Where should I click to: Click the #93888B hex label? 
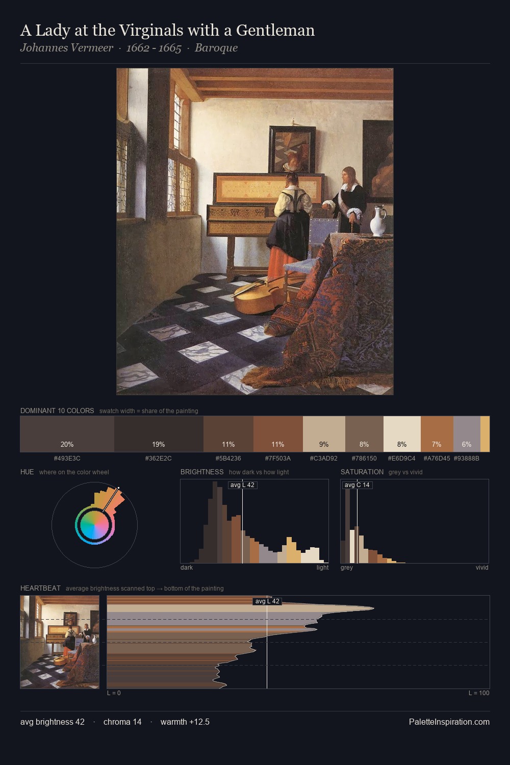point(467,458)
